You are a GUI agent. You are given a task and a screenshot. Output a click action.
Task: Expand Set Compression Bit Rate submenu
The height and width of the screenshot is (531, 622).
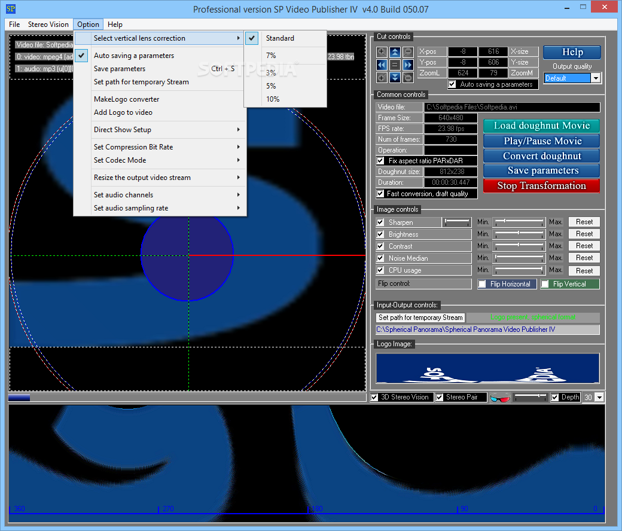(160, 147)
